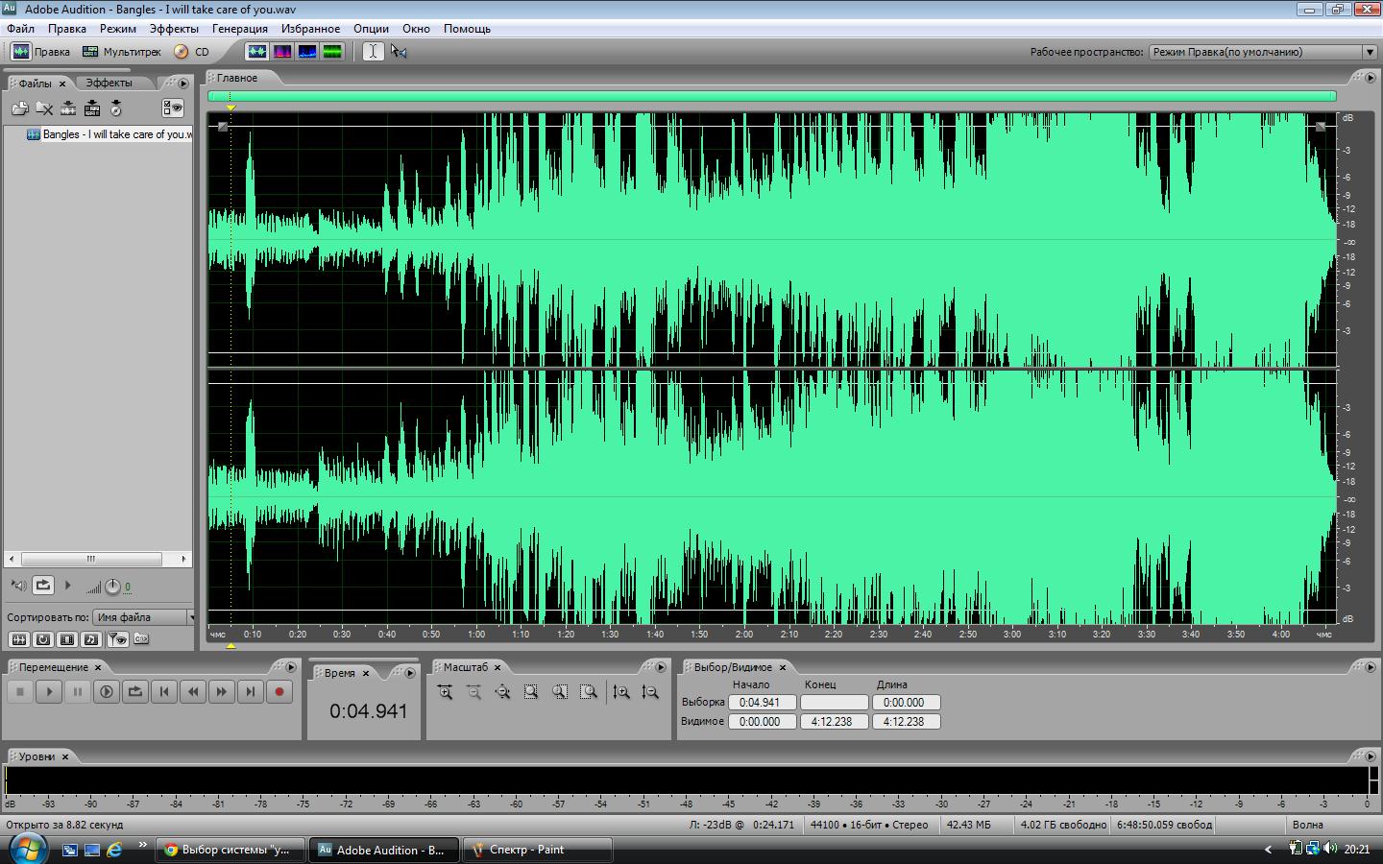1383x864 pixels.
Task: Zoom out horizontally icon
Action: [473, 692]
